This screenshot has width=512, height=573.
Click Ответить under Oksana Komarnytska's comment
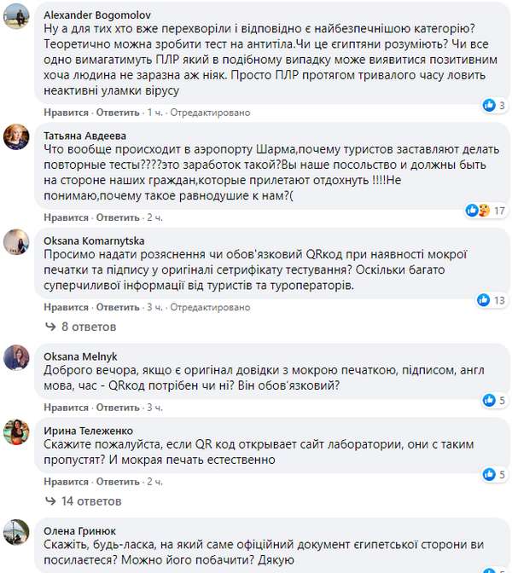point(118,307)
